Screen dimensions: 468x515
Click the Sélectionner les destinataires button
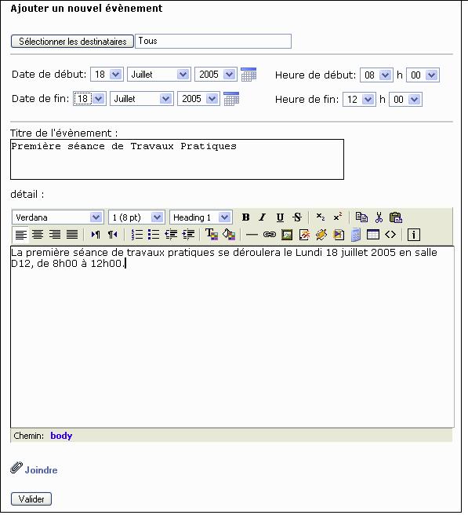pos(72,42)
